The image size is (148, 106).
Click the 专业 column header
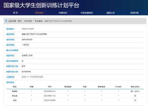point(85,87)
